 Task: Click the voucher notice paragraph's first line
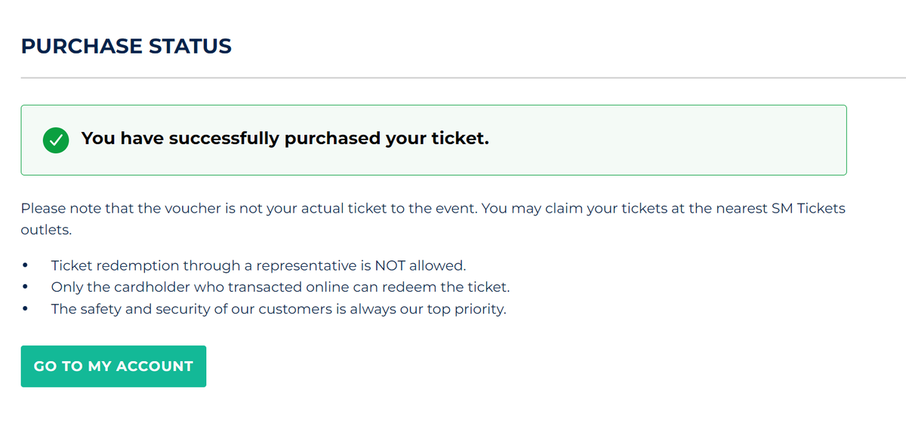tap(433, 208)
